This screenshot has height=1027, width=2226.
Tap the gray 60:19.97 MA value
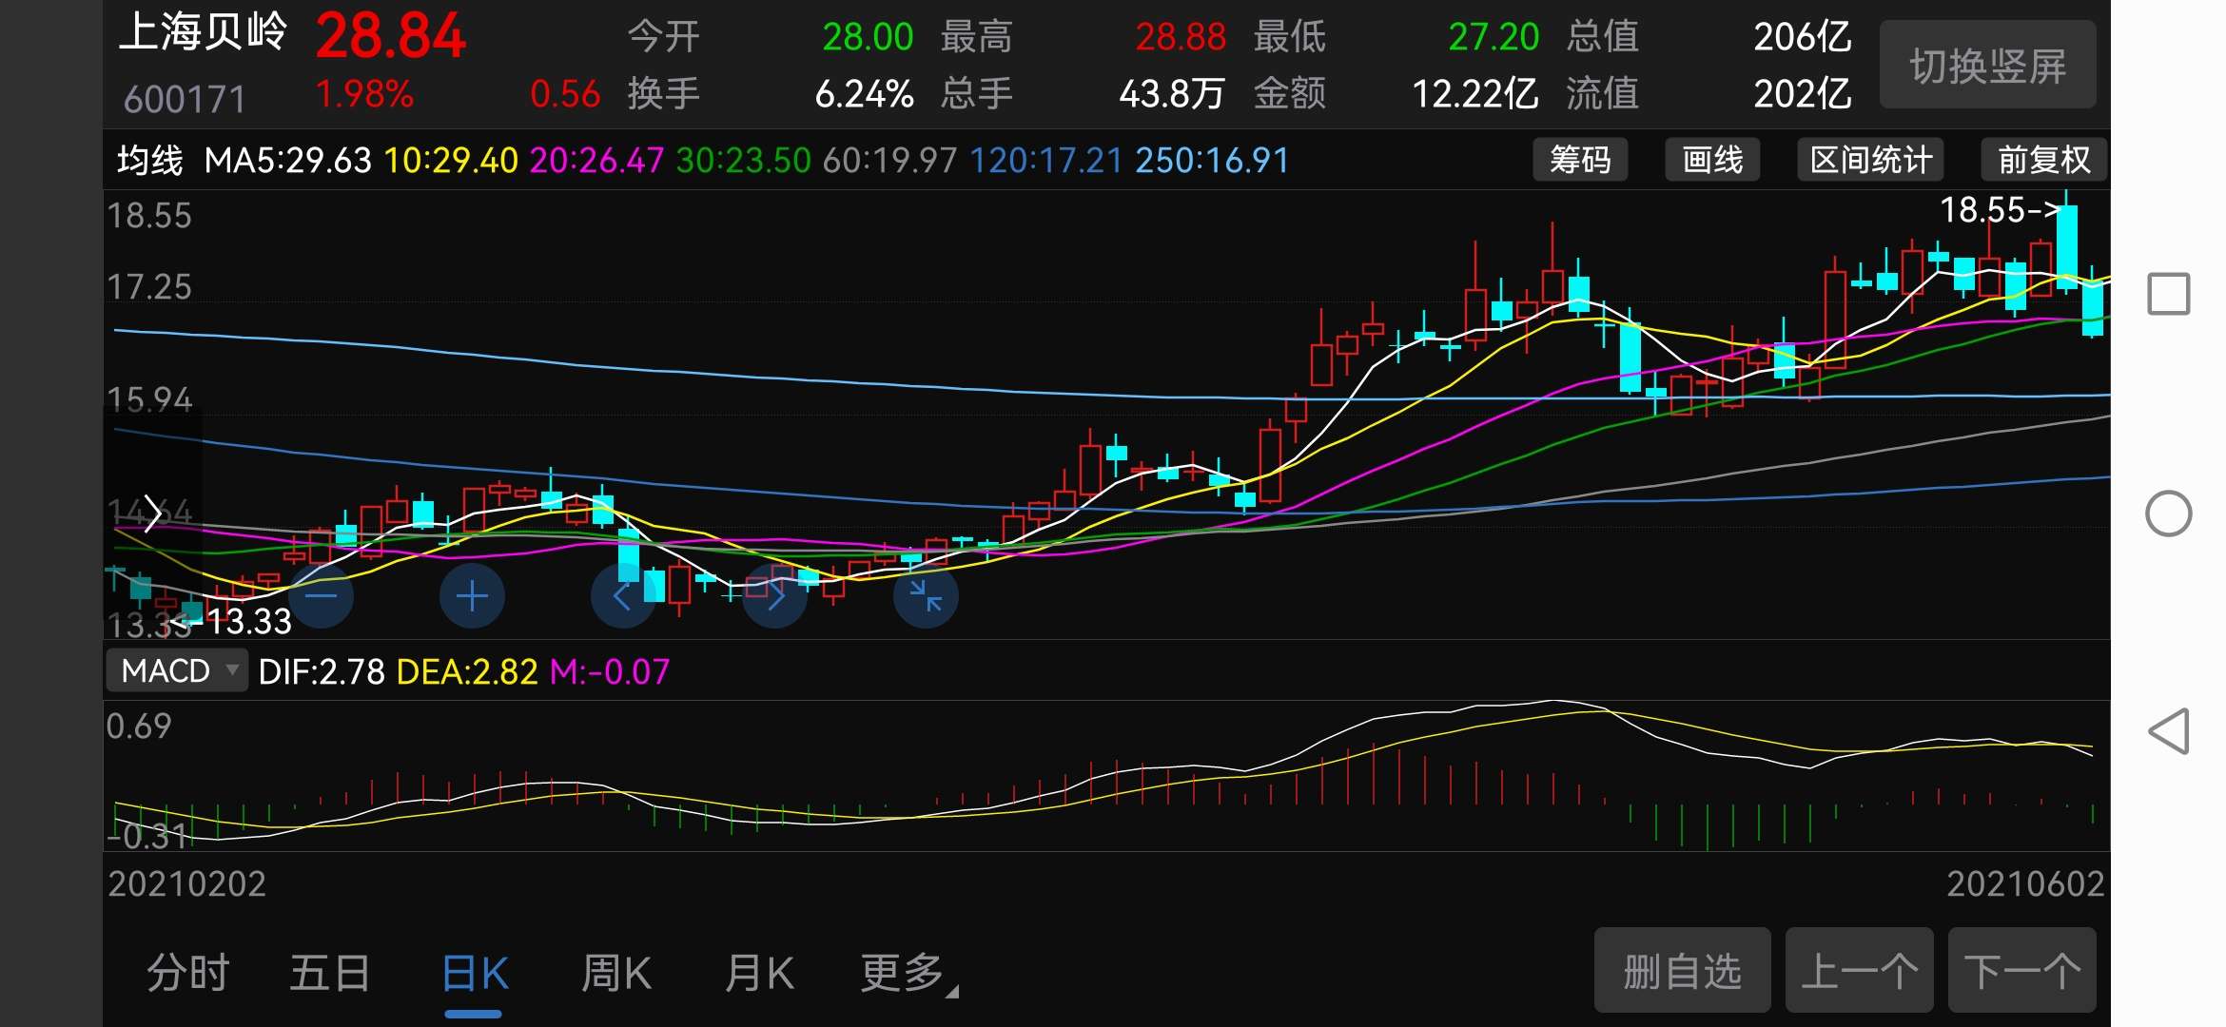889,160
